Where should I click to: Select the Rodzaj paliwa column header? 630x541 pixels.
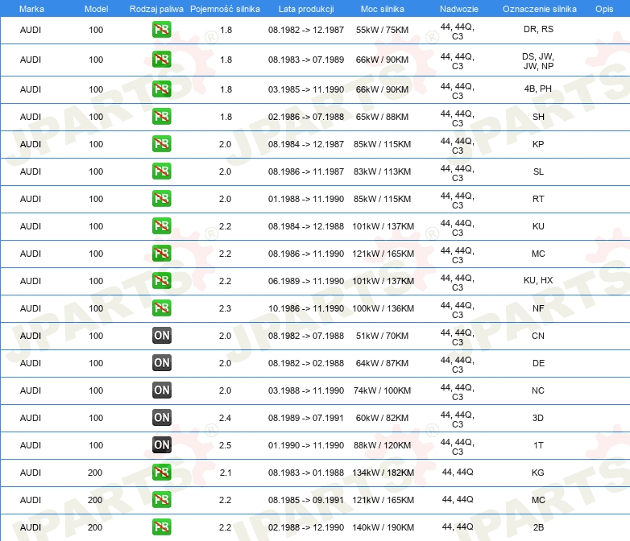coord(156,9)
